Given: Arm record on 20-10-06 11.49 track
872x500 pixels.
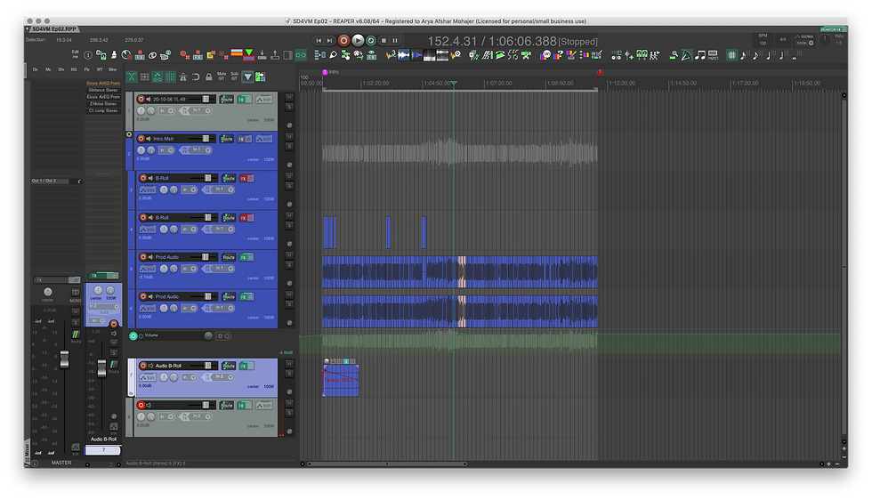Looking at the screenshot, I should click(x=141, y=99).
